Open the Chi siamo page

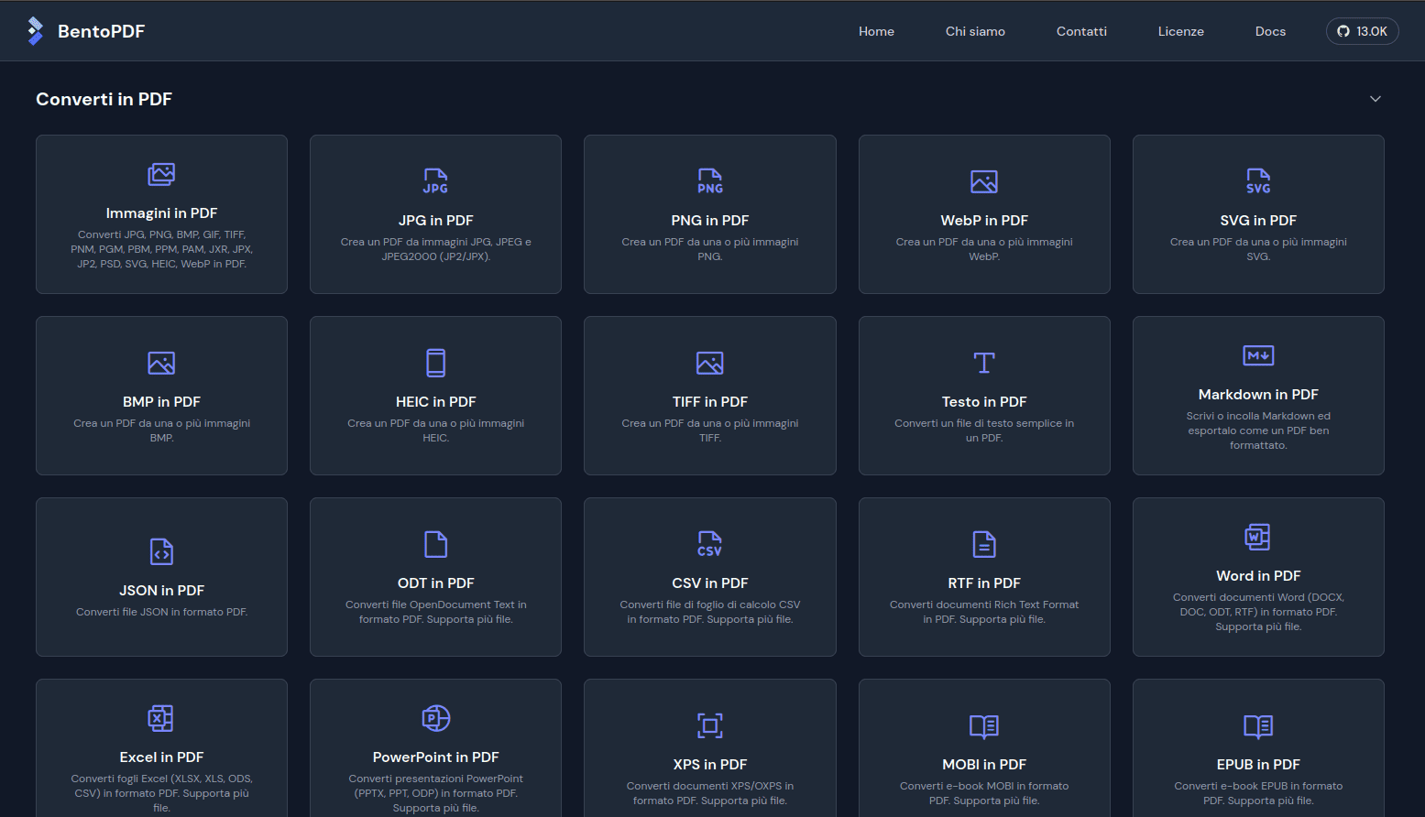[975, 31]
